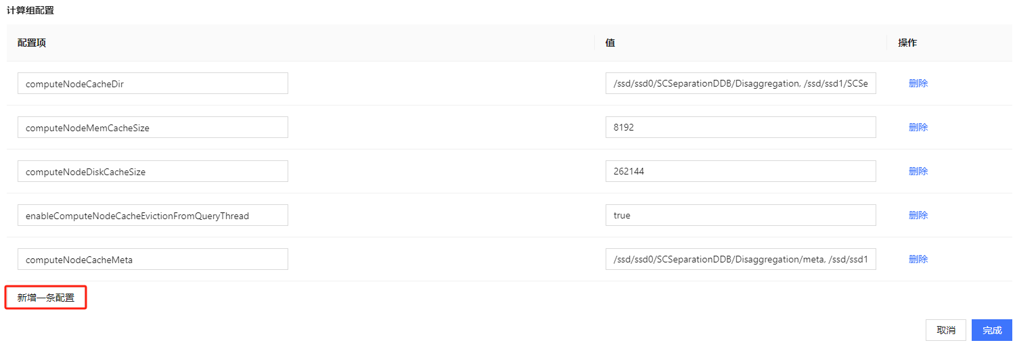
Task: Focus the enableComputeNodeCacheEvictionFromQueryThread name field
Action: tap(152, 215)
